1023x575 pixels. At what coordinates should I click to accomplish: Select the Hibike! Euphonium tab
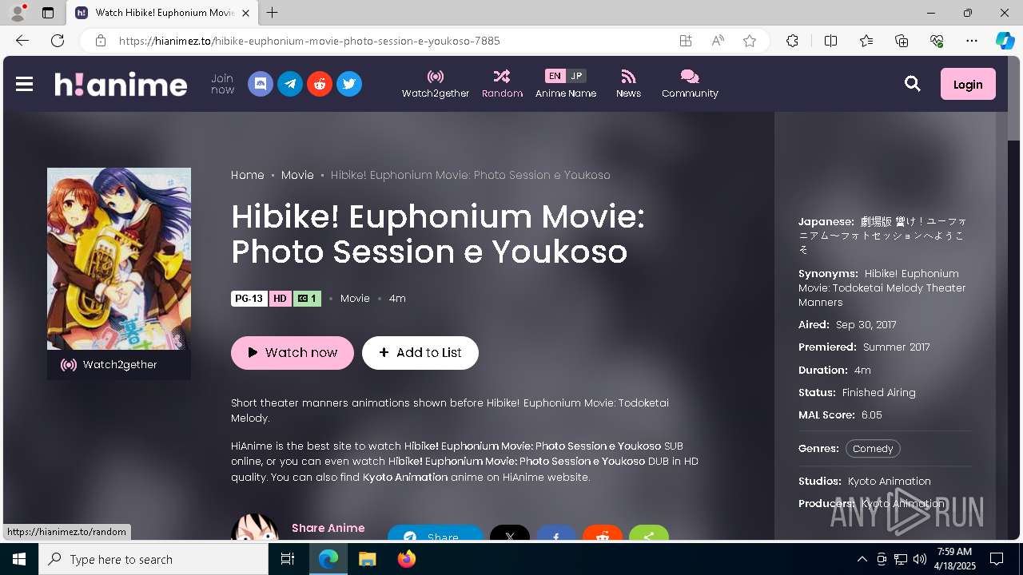click(162, 13)
